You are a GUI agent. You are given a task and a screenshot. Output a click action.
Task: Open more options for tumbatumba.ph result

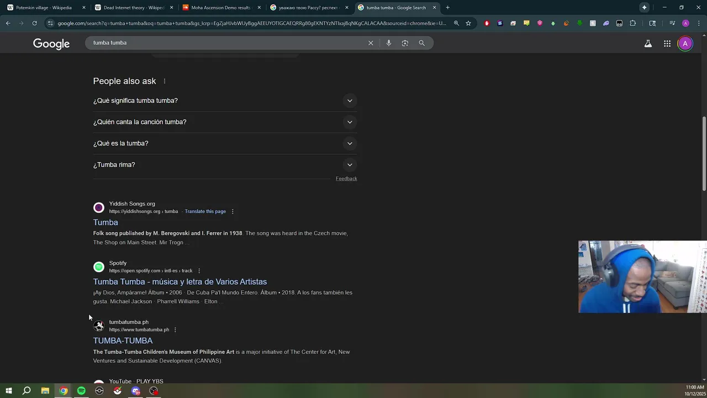[175, 330]
